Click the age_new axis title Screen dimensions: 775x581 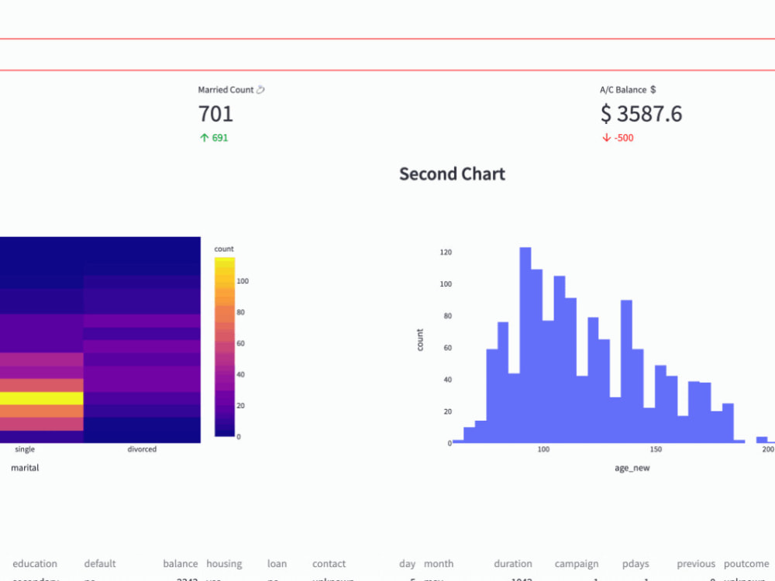pos(632,468)
